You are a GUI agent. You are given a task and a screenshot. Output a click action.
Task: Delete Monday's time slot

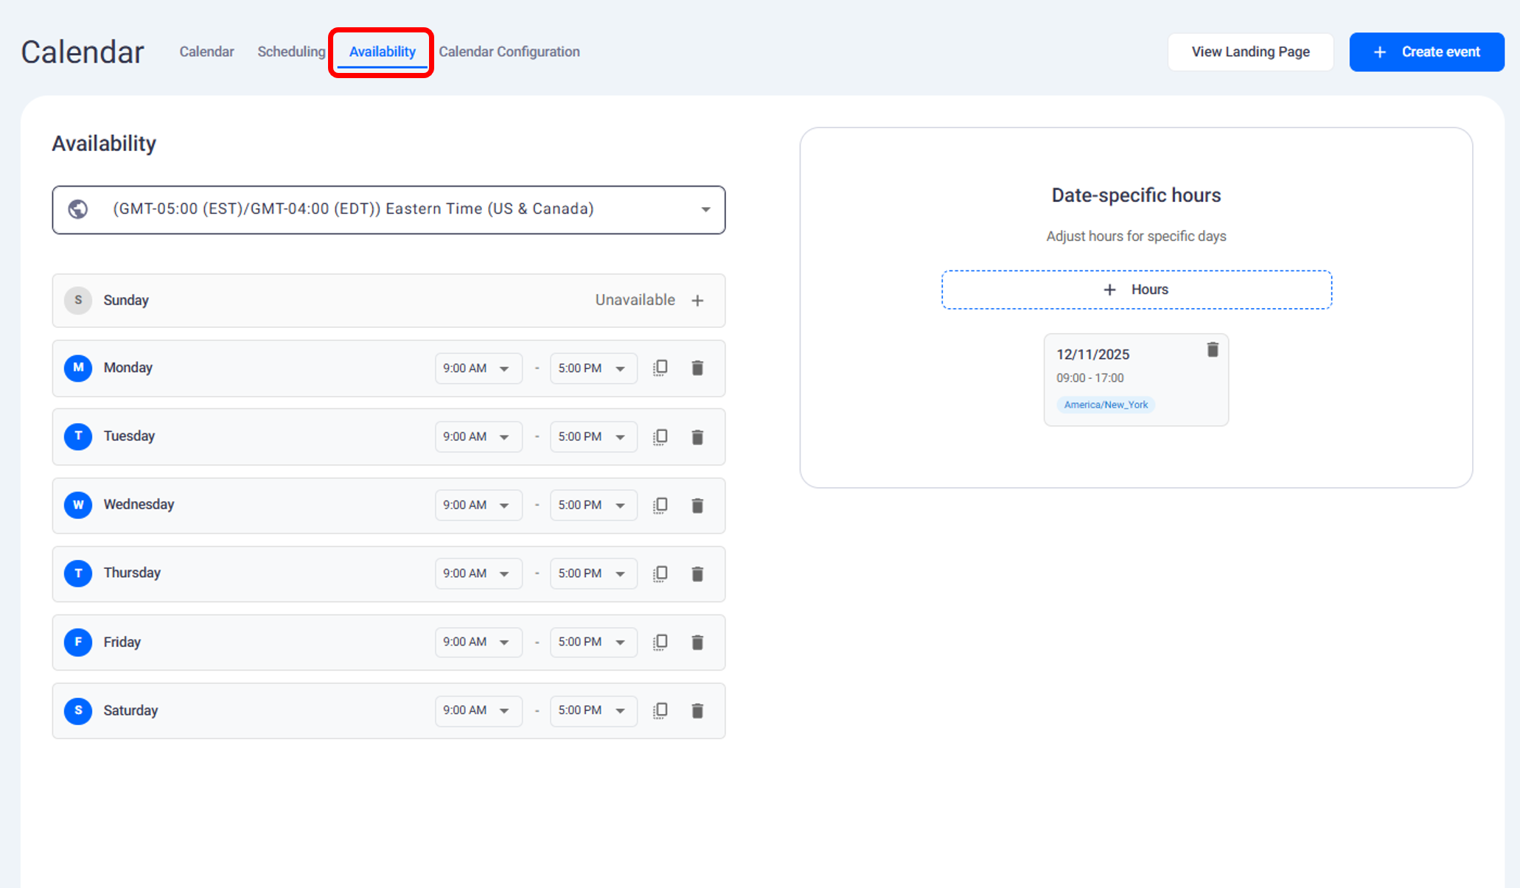pos(697,368)
